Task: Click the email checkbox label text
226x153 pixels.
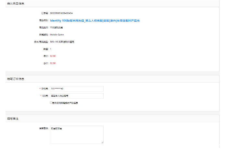Action: coord(65,103)
